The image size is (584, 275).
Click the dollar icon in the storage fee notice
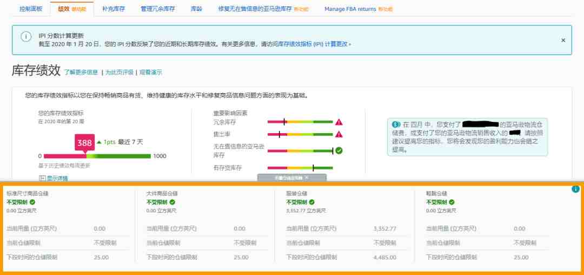[x=396, y=125]
